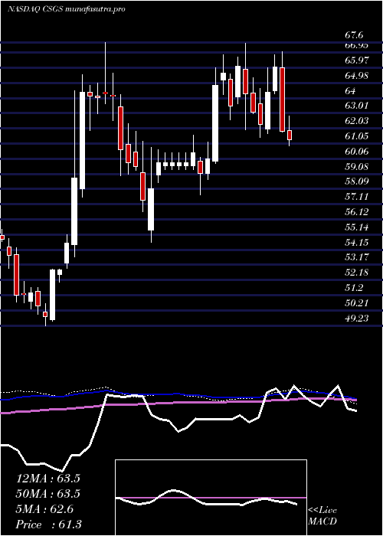
Task: Click the 62.03 price axis label
Action: point(357,121)
